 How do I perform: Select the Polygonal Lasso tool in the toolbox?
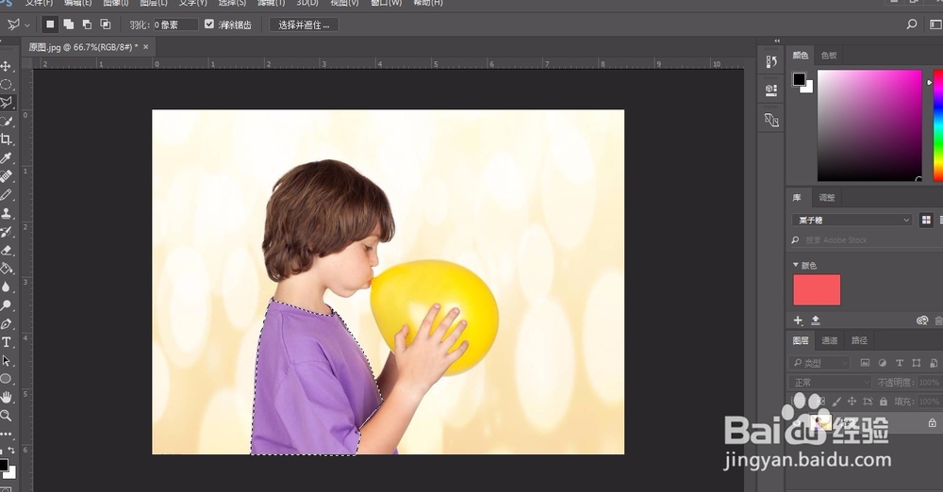pos(6,102)
